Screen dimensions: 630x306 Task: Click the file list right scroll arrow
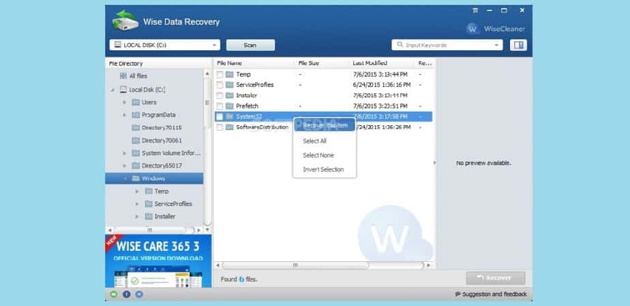click(x=429, y=265)
